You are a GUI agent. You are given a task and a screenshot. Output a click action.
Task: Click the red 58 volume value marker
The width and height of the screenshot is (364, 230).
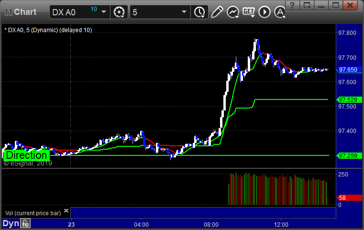pos(347,197)
